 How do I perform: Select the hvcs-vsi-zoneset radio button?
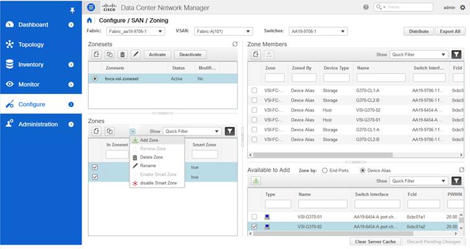click(95, 78)
